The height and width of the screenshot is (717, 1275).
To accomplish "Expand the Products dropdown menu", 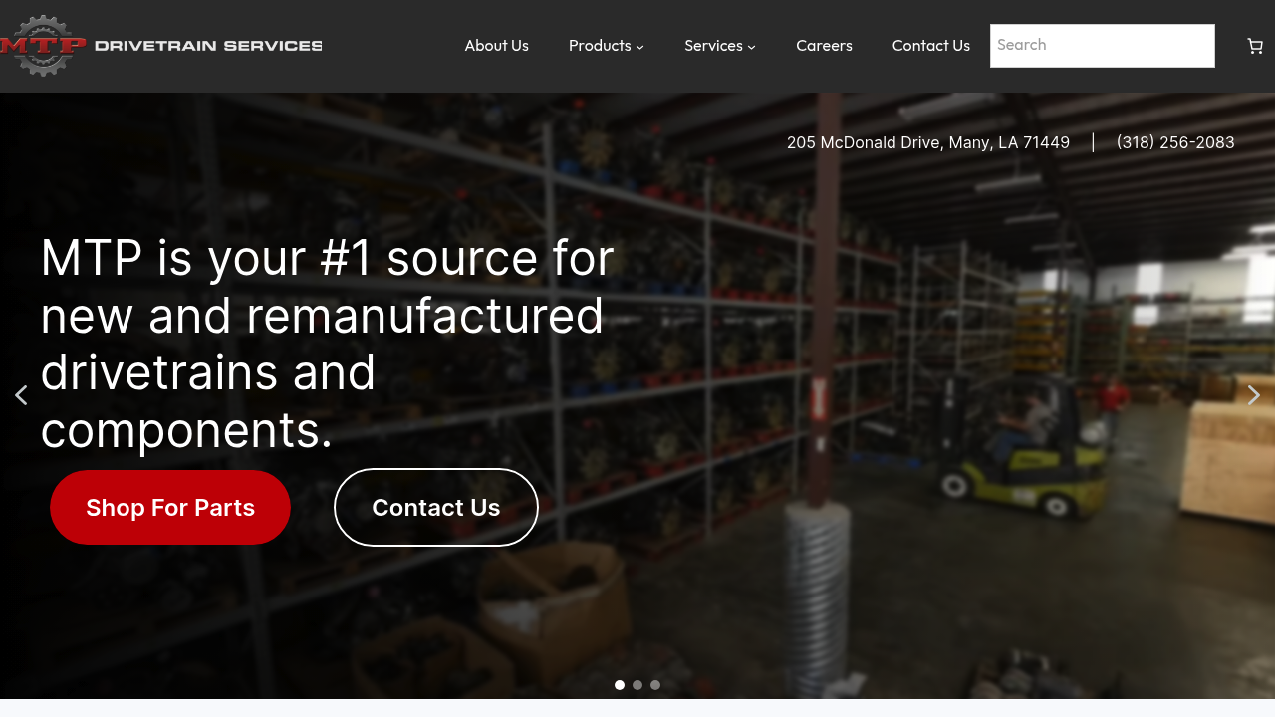I will pyautogui.click(x=607, y=46).
